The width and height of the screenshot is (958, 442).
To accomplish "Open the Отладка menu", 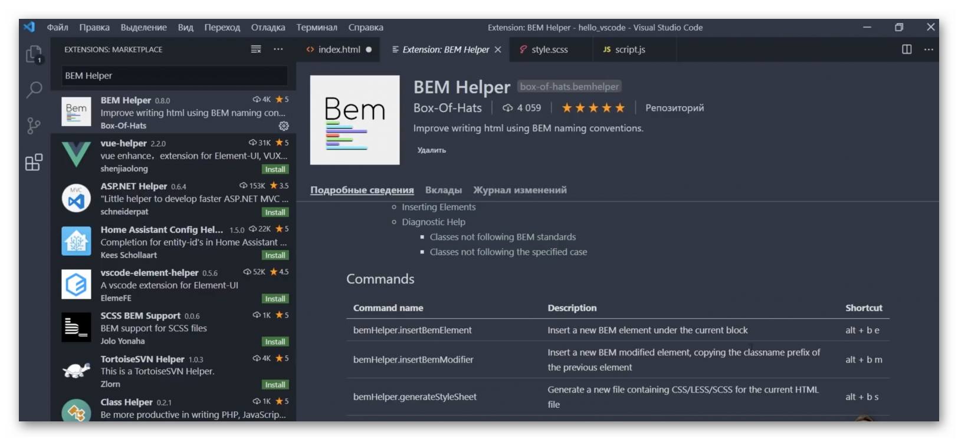I will point(268,27).
